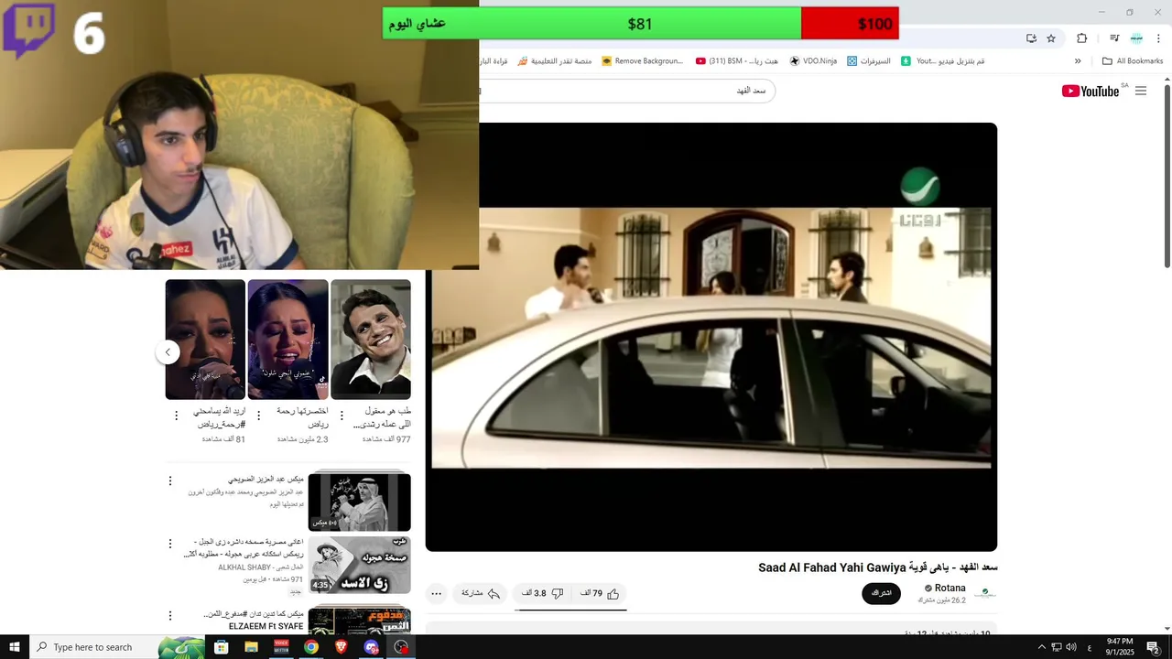Open options for اغاني مصرية video
The height and width of the screenshot is (659, 1172).
(169, 544)
